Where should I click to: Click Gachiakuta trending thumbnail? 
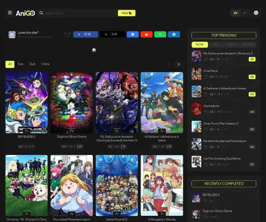point(196,109)
